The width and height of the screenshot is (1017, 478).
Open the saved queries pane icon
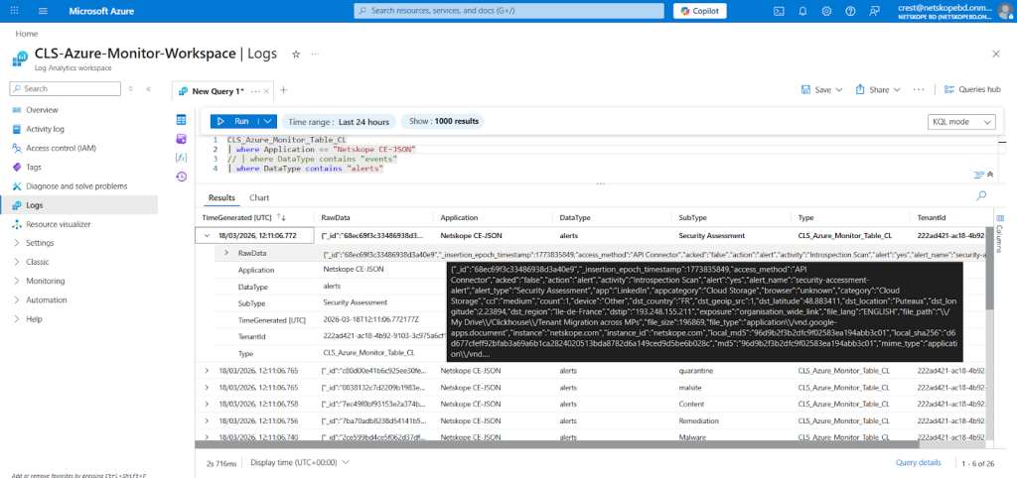coord(181,139)
